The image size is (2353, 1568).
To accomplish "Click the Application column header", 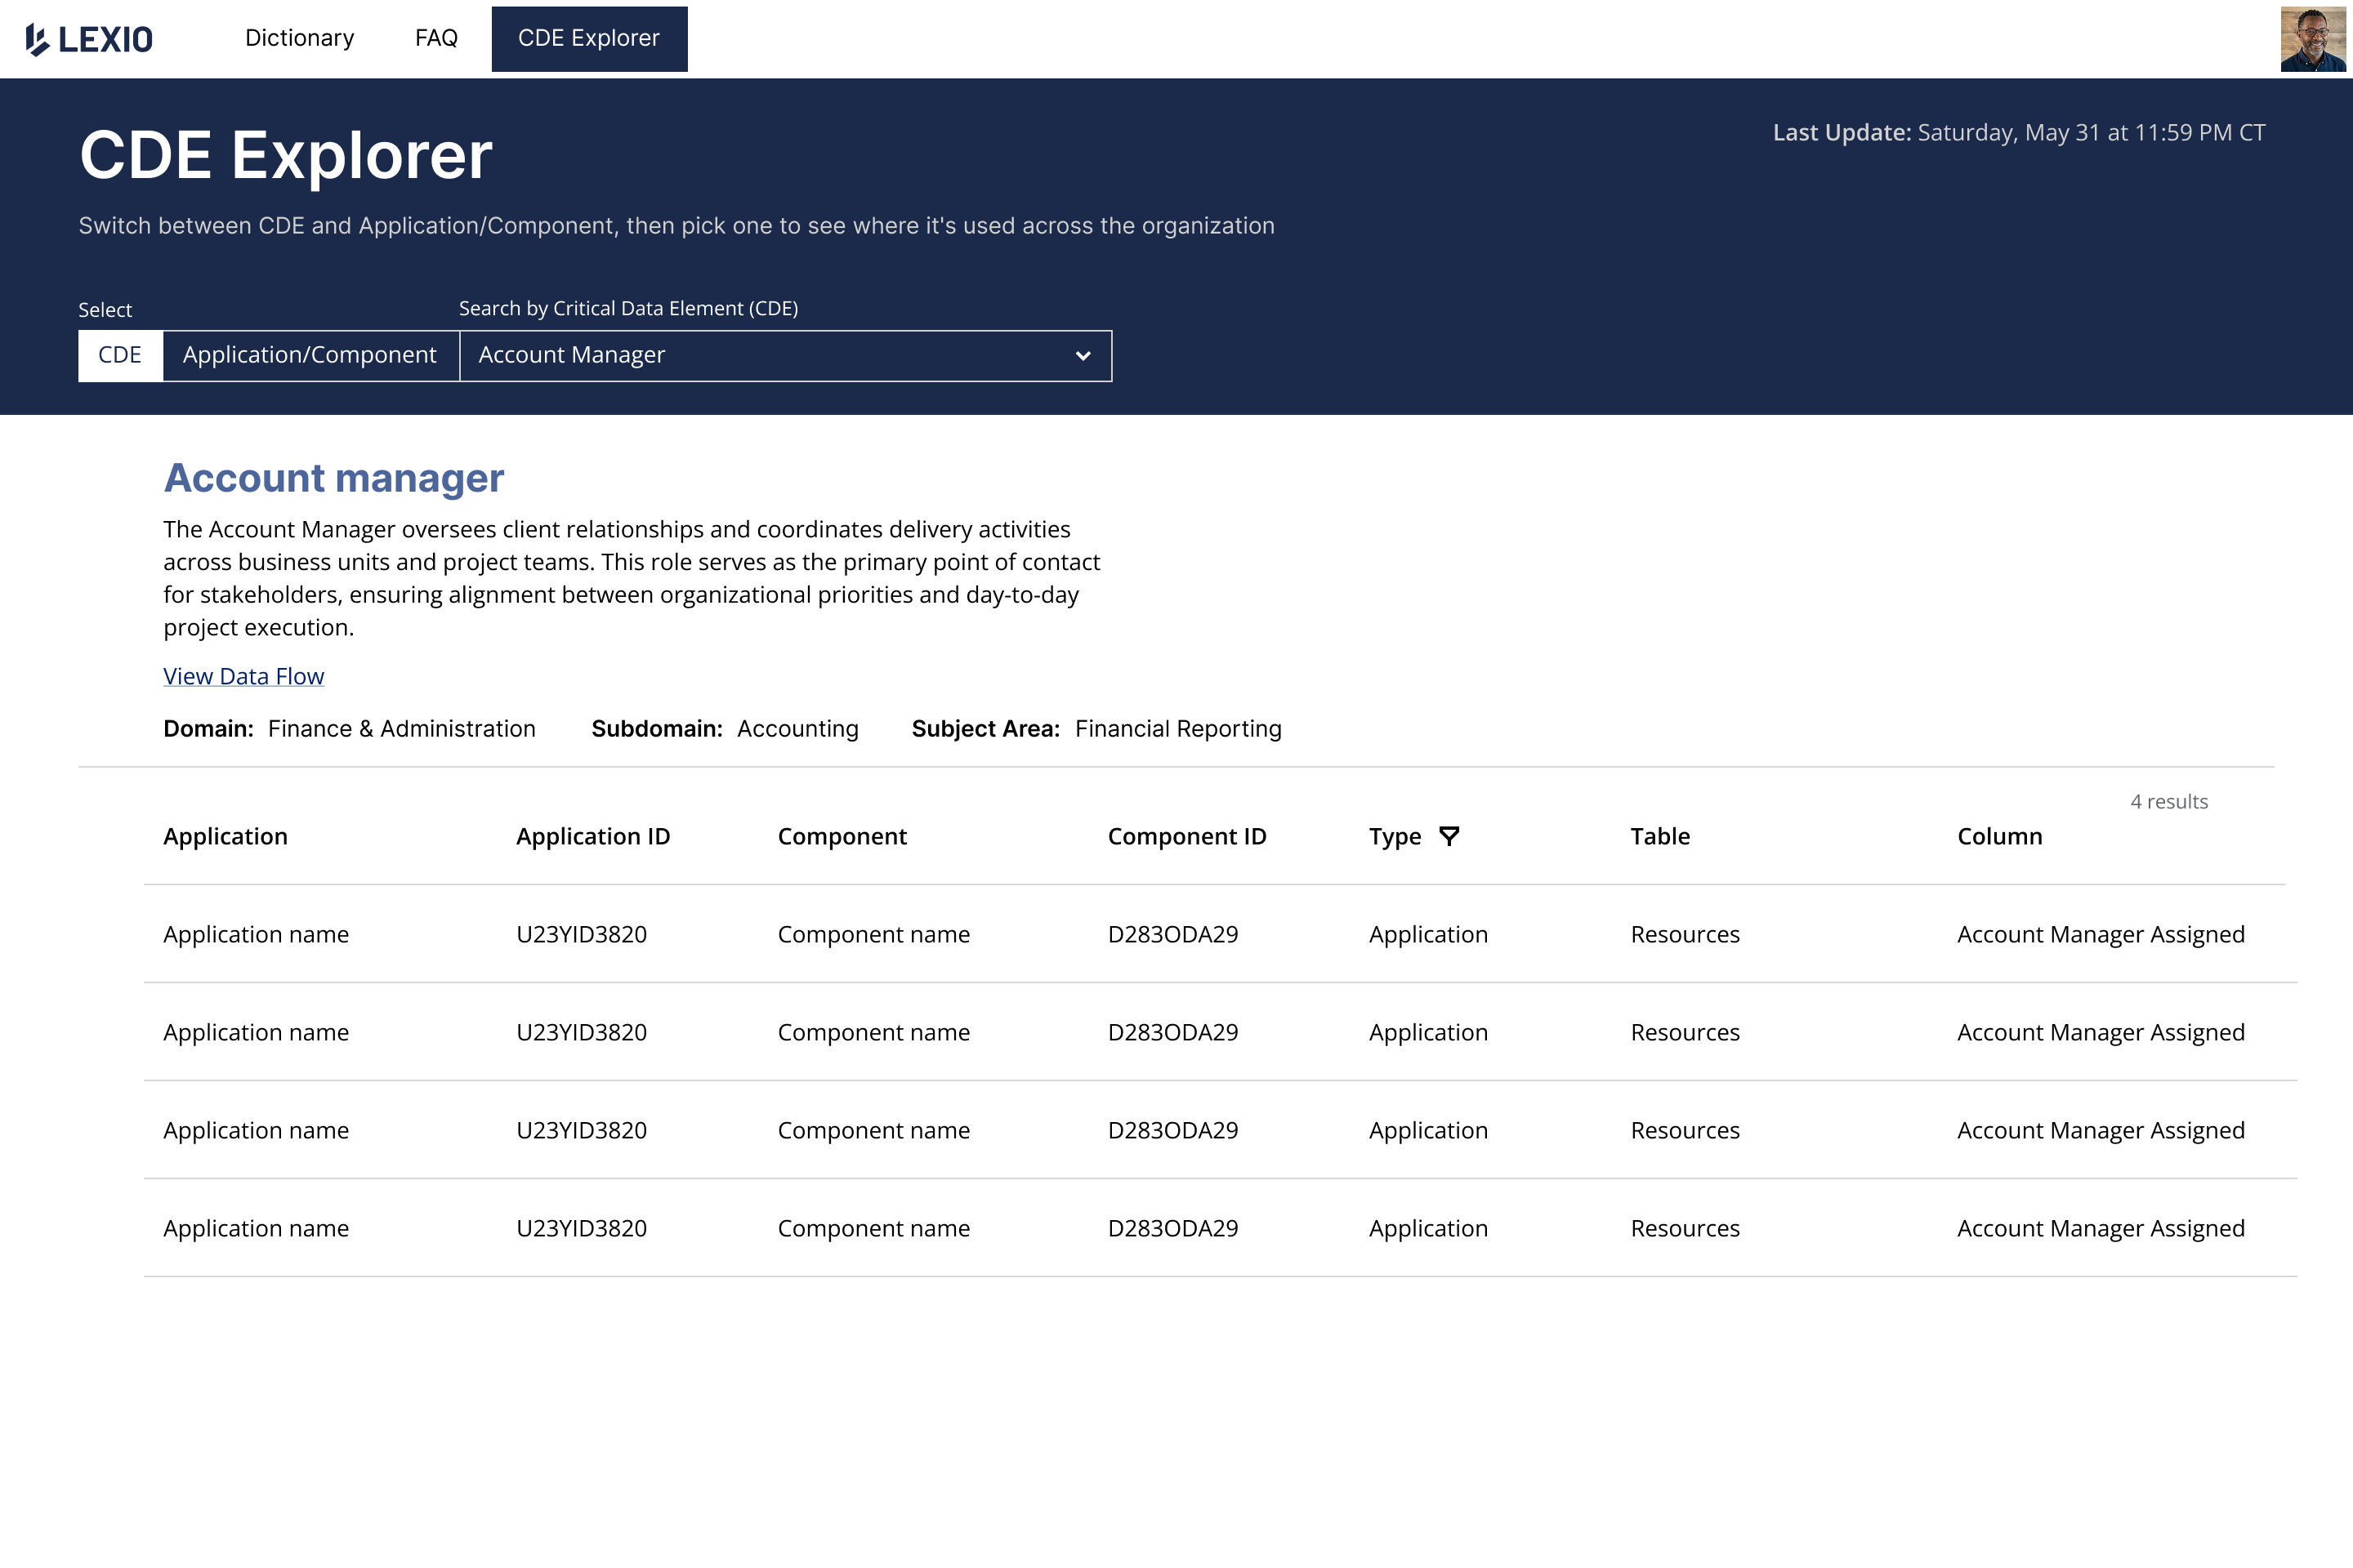I will point(225,837).
